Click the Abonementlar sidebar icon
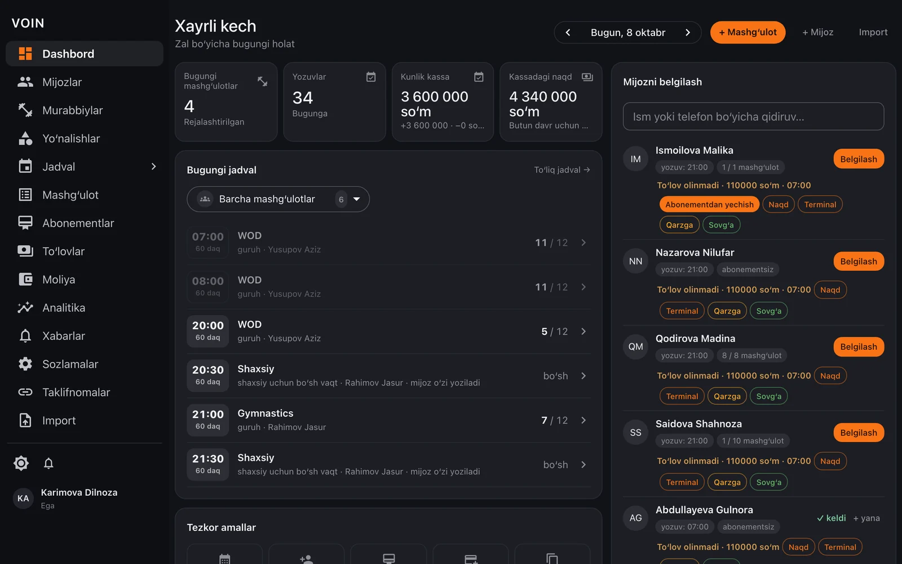 click(25, 223)
